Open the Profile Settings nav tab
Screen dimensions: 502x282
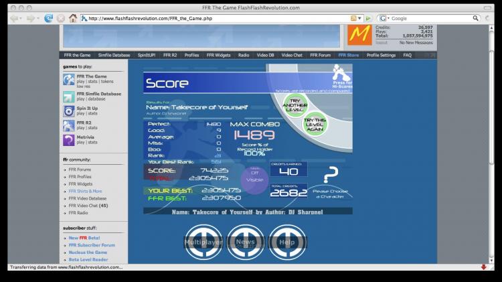point(381,55)
